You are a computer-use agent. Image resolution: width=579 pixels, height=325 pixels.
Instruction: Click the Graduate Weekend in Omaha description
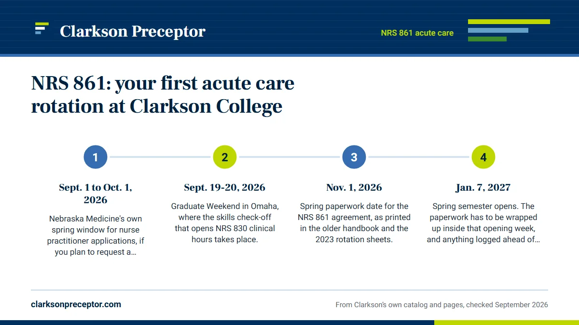click(225, 222)
